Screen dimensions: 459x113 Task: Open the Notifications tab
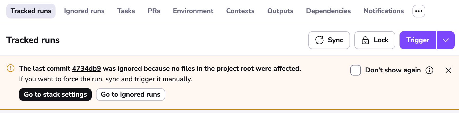(x=383, y=11)
